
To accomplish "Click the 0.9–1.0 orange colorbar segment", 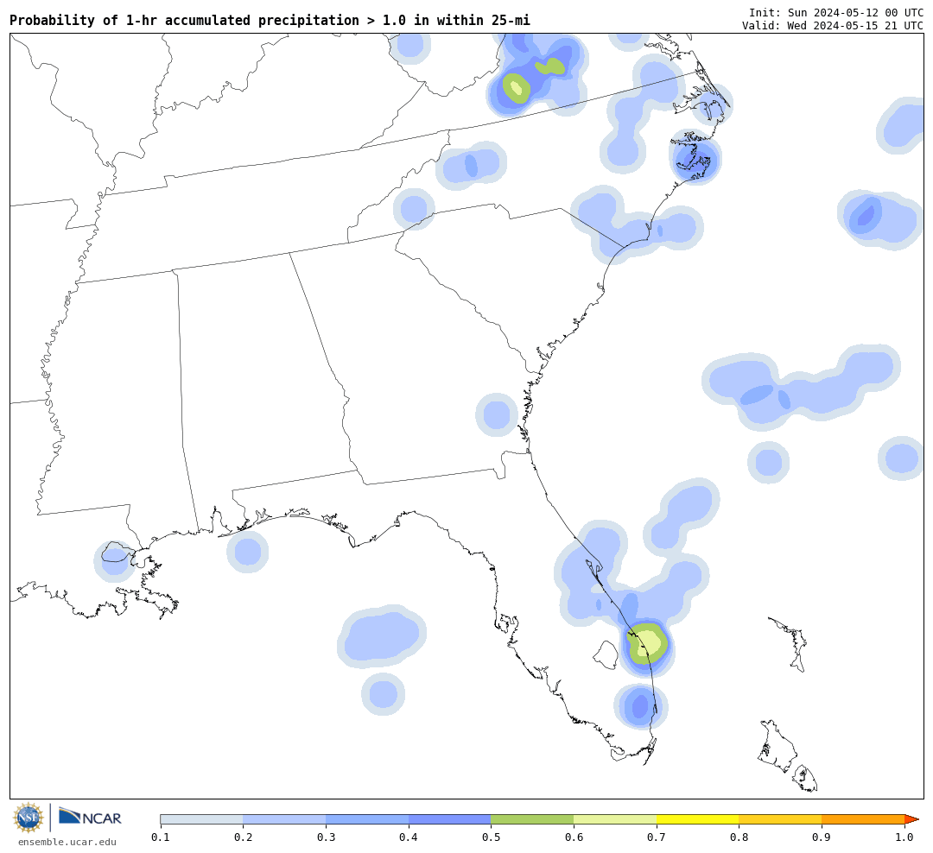I will tap(863, 819).
